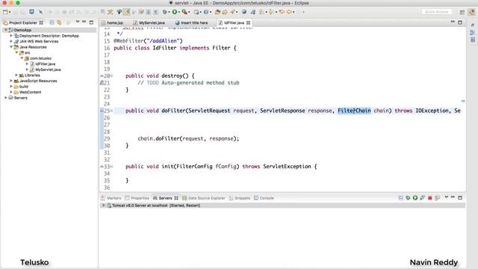Expand the Tomcat v8.0 Server entry
Viewport: 478px width, 269px height.
point(103,205)
